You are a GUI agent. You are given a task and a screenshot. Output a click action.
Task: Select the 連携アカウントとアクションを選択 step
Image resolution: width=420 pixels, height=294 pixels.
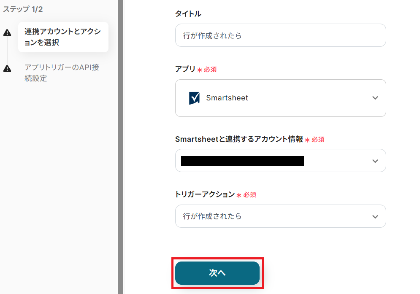coord(63,37)
